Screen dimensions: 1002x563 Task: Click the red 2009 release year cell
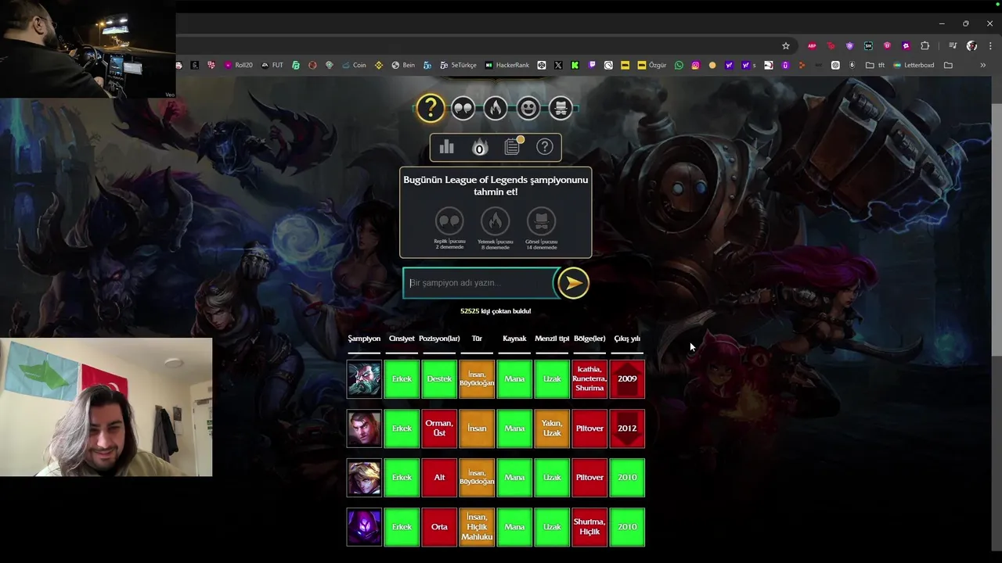[x=627, y=379]
